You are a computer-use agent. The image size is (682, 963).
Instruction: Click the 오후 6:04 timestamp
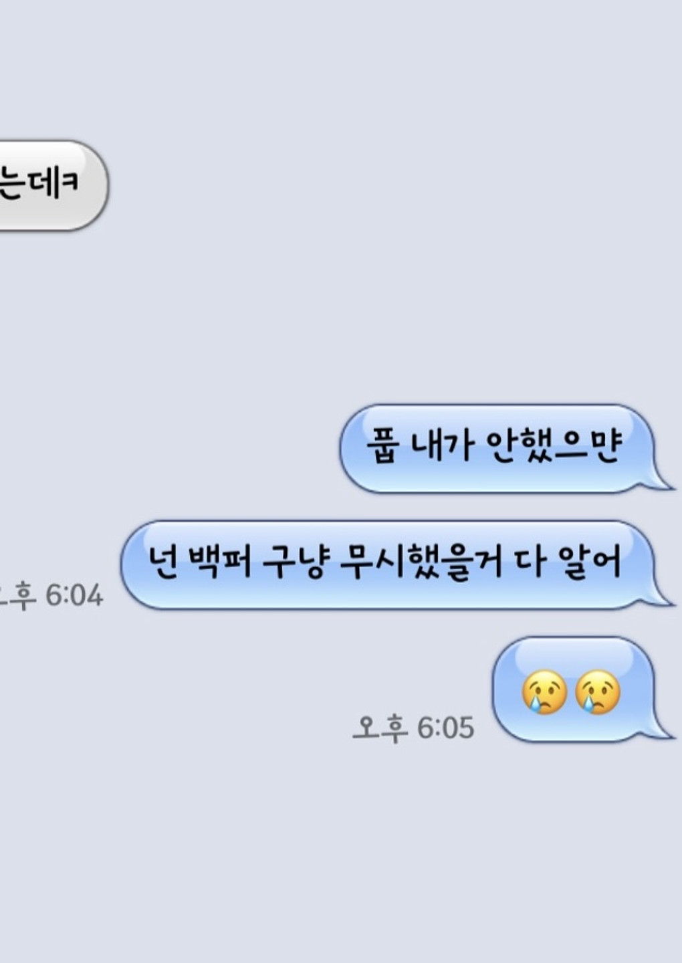(x=51, y=596)
